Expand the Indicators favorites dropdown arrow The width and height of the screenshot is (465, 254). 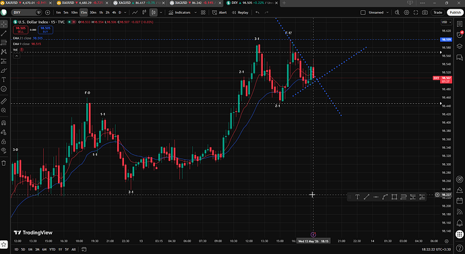point(195,12)
